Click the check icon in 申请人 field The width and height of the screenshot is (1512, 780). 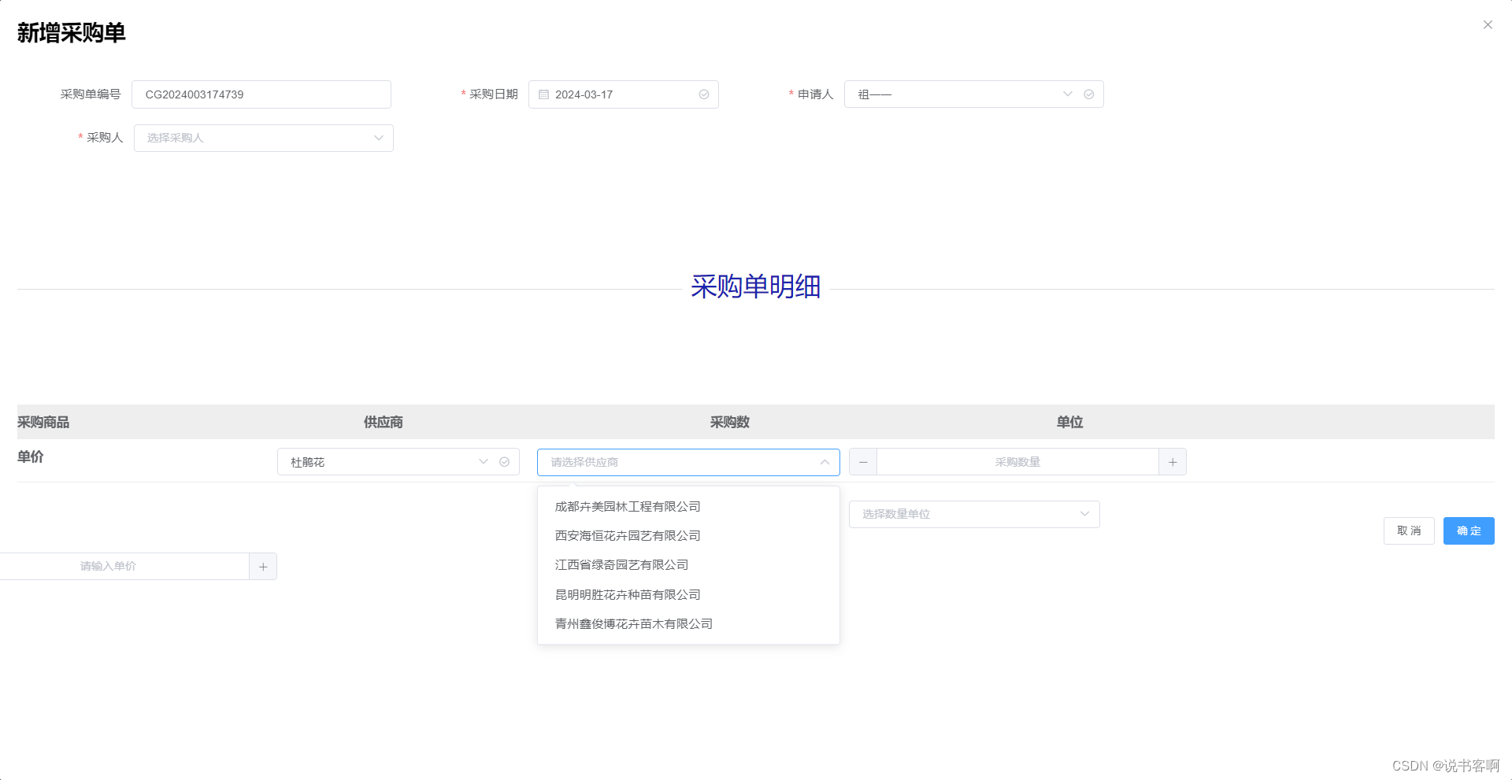pyautogui.click(x=1089, y=94)
